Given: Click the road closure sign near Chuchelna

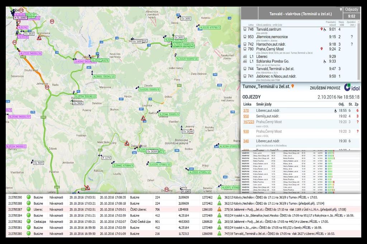Looking at the screenshot, I should [166, 189].
